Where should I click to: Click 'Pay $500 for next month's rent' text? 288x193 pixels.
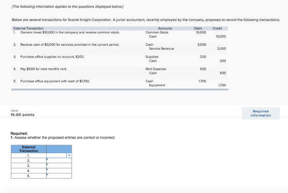[x=44, y=69]
